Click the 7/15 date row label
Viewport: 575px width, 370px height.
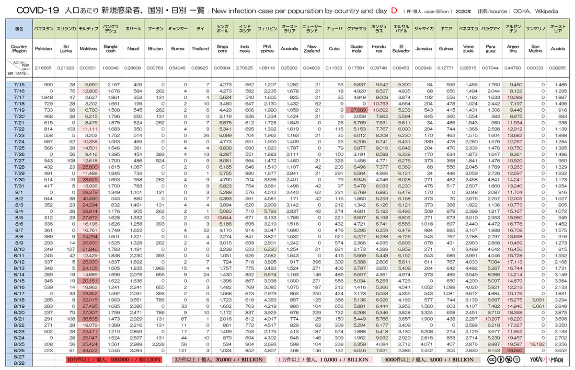(19, 85)
